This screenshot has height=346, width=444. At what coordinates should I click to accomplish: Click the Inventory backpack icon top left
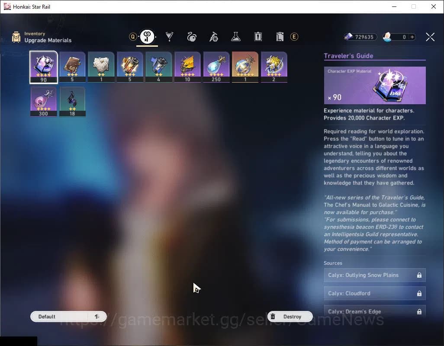pos(16,37)
